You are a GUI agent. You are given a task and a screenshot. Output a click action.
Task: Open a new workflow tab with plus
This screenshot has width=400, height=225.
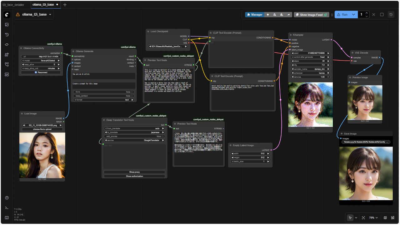pyautogui.click(x=65, y=5)
